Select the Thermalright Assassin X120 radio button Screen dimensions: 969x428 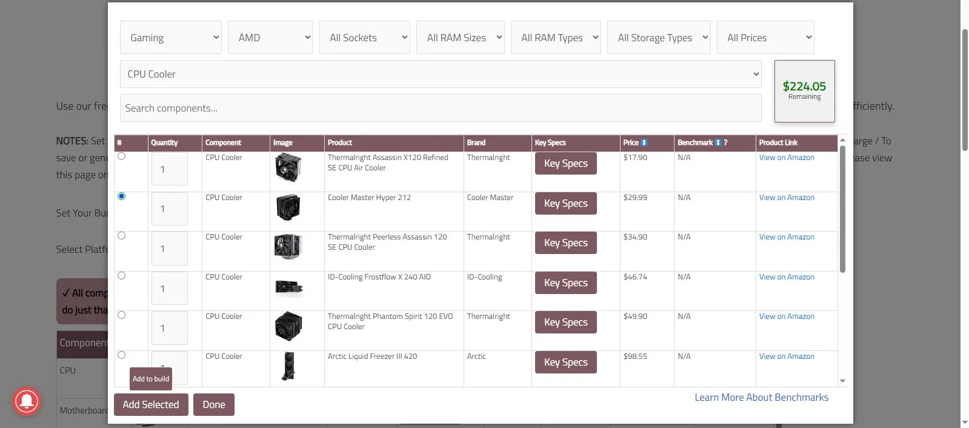tap(122, 156)
